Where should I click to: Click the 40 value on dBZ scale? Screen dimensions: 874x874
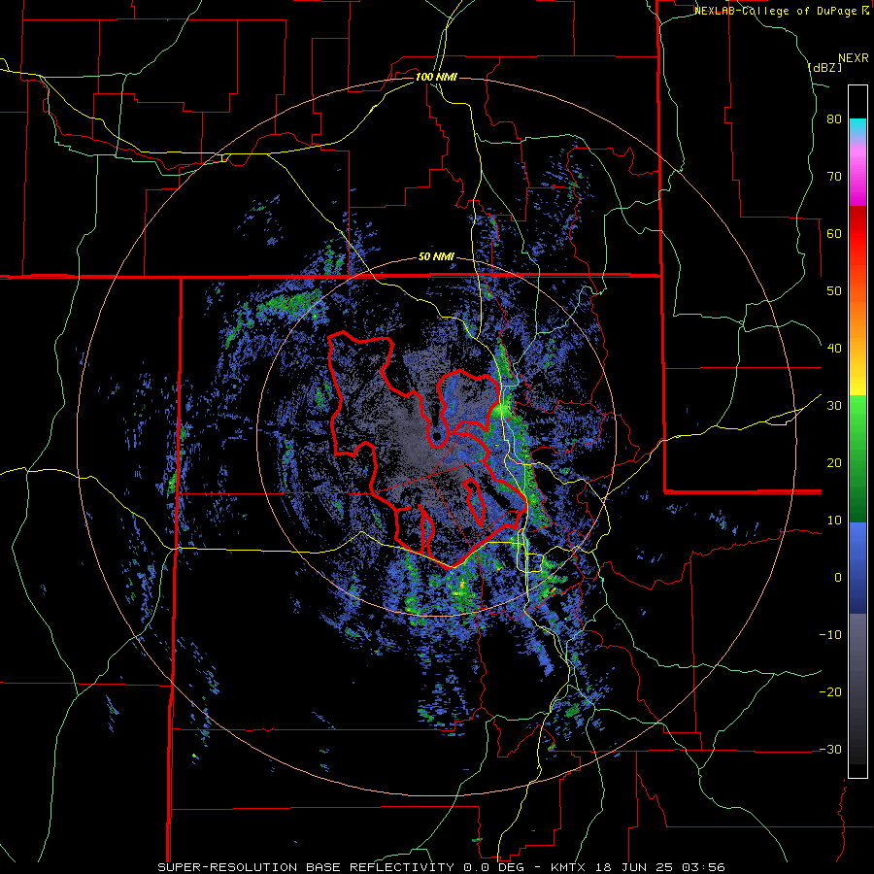point(834,349)
